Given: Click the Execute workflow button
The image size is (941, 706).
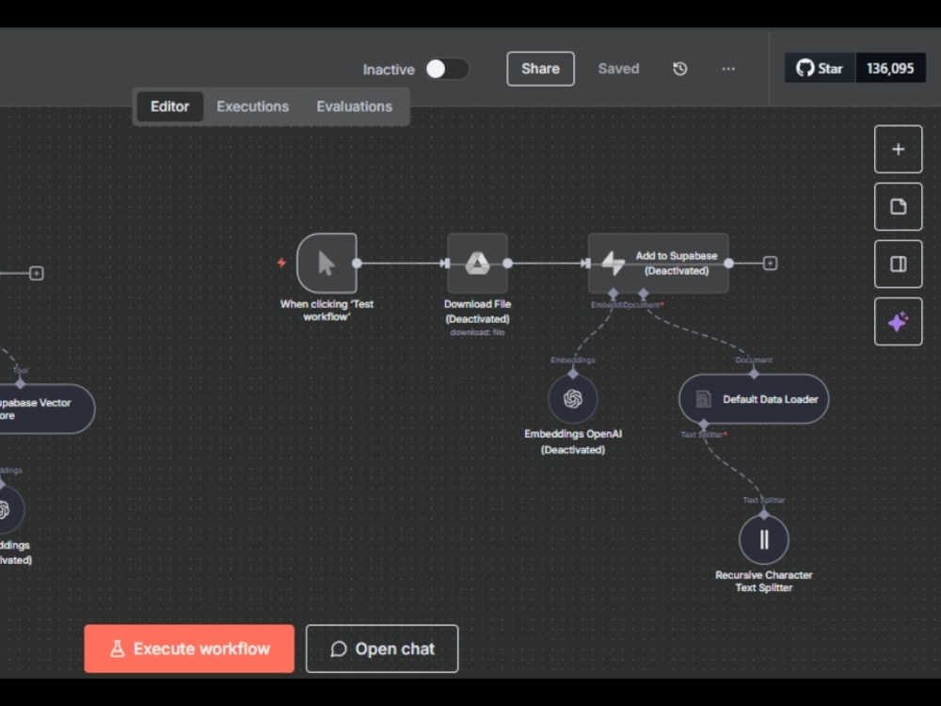Looking at the screenshot, I should [x=189, y=649].
